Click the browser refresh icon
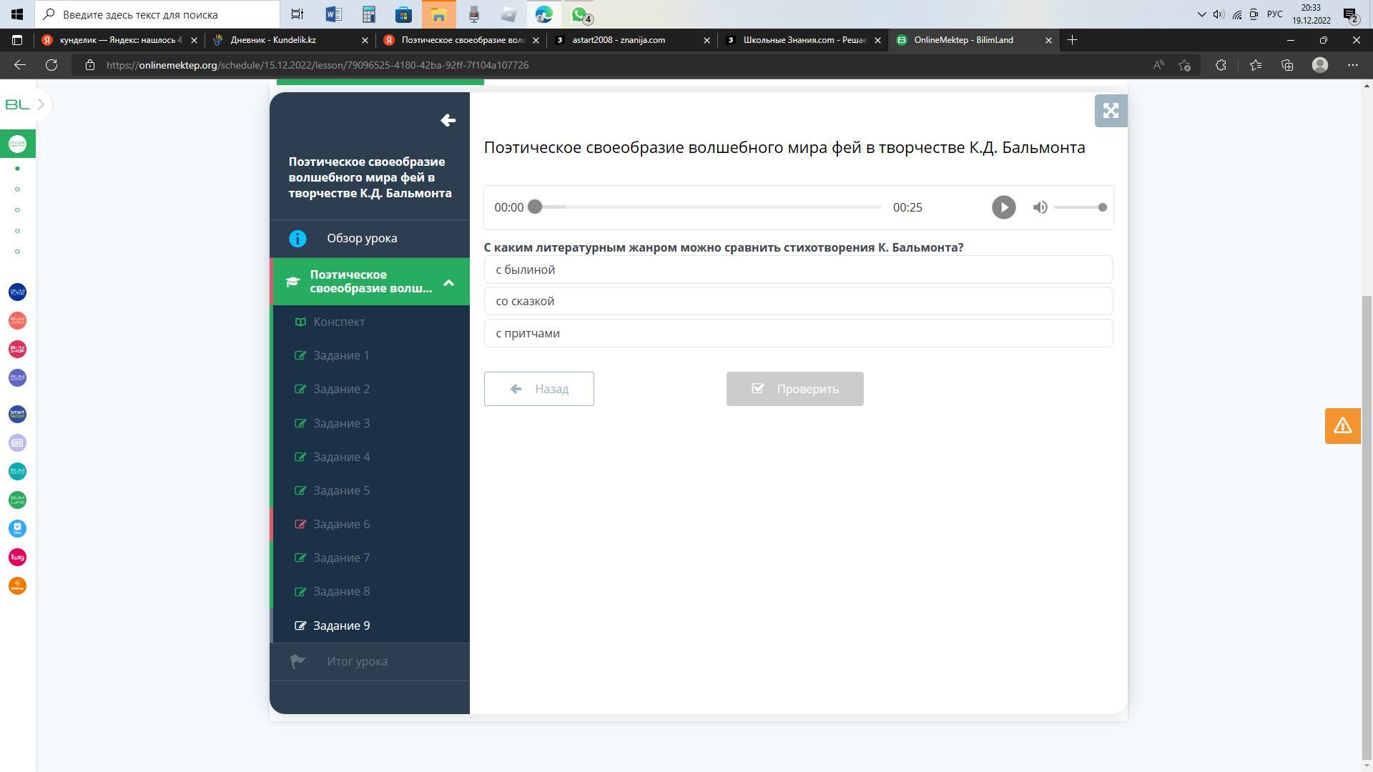 click(51, 65)
